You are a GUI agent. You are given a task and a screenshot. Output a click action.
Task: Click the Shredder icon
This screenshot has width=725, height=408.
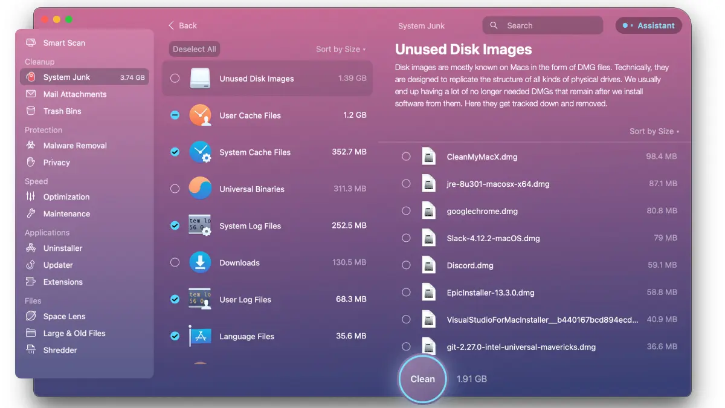click(x=31, y=351)
